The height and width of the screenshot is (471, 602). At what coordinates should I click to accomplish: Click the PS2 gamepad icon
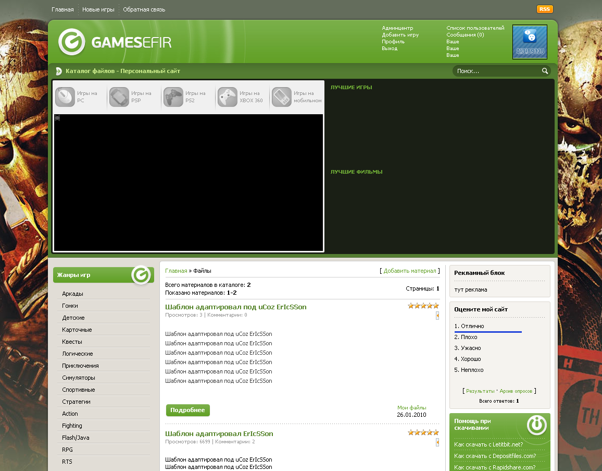173,97
